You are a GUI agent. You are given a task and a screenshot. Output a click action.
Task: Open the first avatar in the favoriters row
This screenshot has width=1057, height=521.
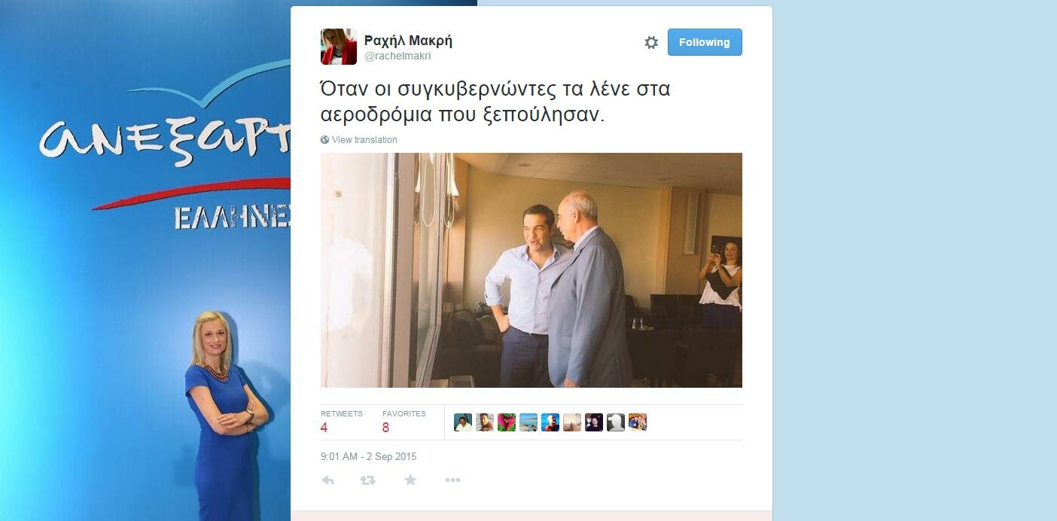click(463, 422)
